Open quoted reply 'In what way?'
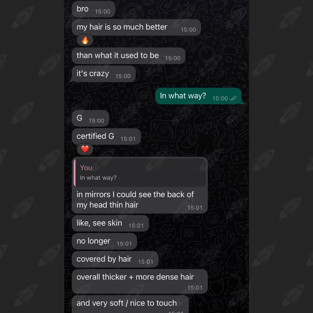 (x=140, y=172)
